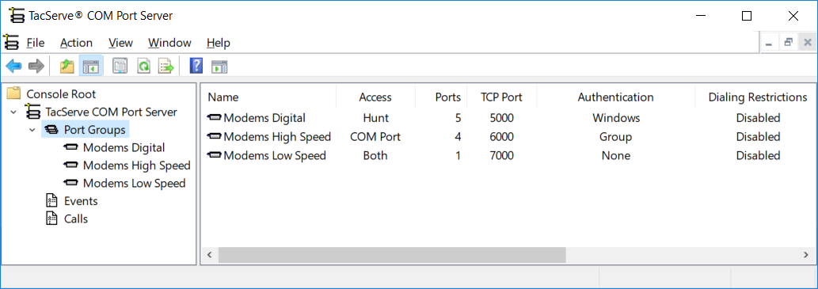818x289 pixels.
Task: Minimize the inner MDI child window
Action: 769,43
